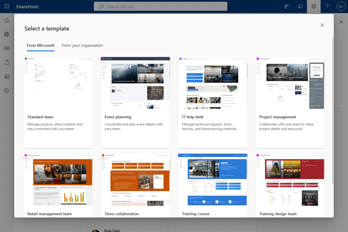Open the Settings gear

[x=314, y=6]
